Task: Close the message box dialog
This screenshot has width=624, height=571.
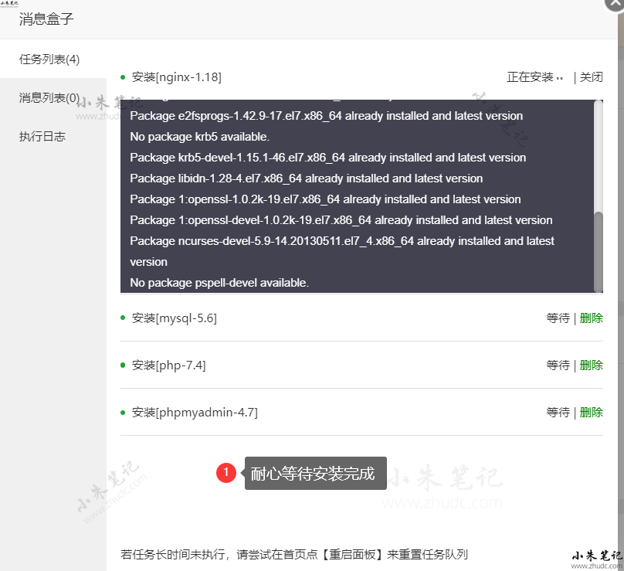Action: (616, 3)
